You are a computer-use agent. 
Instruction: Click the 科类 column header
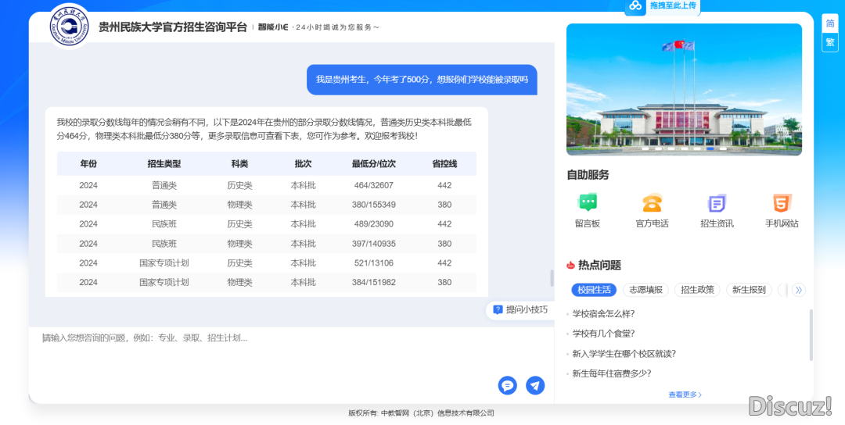(x=240, y=163)
